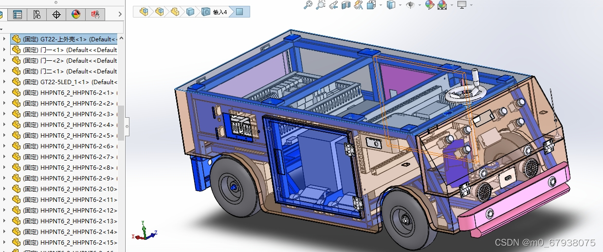Click component icon of HHPNT6-2<4> row
Viewport: 603px width, 252px height.
pyautogui.click(x=16, y=125)
